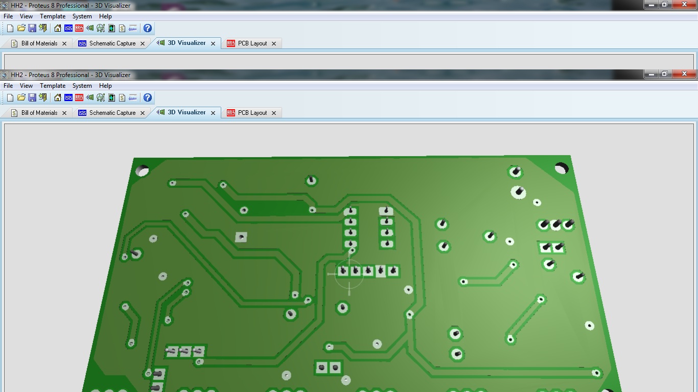The image size is (698, 392).
Task: Open Gerber Viewer icon in back window toolbar
Action: pos(111,28)
